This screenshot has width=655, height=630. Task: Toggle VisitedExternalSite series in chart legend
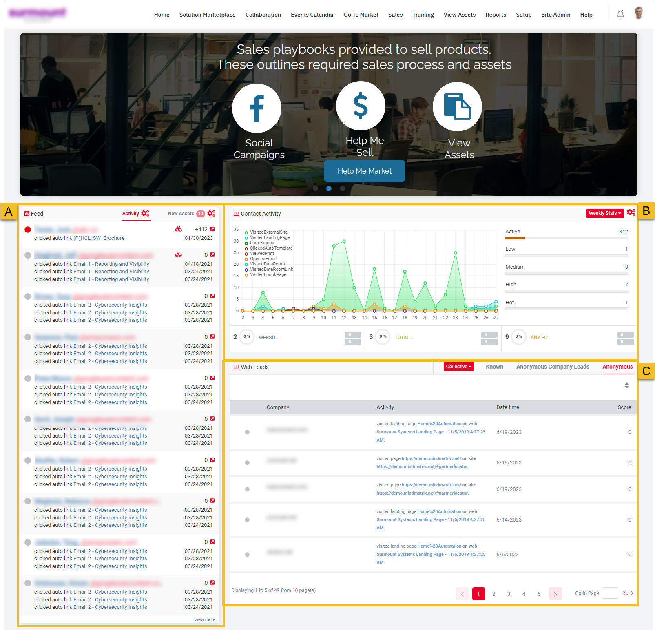point(266,232)
